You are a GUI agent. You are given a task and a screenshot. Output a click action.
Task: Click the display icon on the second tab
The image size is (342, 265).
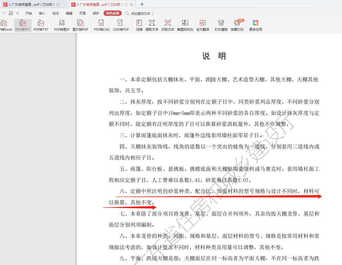(126, 5)
